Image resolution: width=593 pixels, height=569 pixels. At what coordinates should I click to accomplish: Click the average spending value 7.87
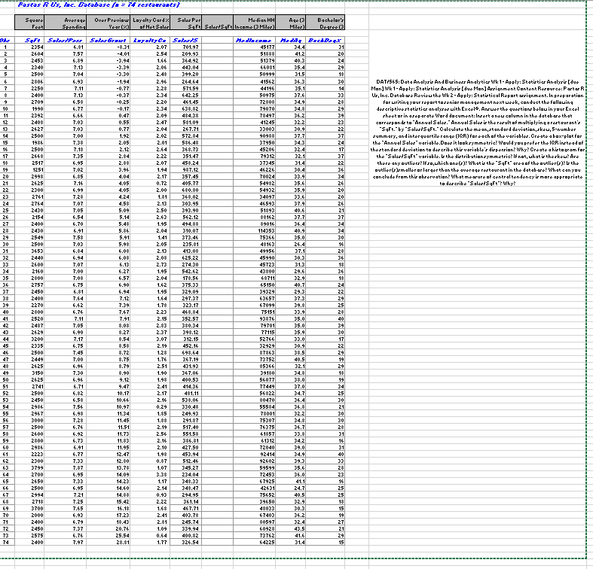coord(78,467)
